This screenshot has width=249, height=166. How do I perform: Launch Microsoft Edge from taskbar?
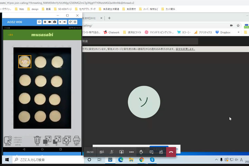pyautogui.click(x=121, y=160)
